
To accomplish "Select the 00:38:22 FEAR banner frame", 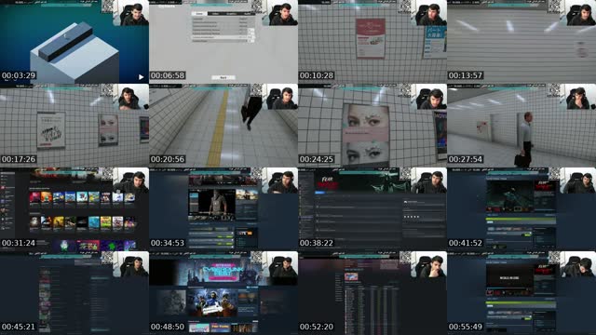I will point(372,209).
